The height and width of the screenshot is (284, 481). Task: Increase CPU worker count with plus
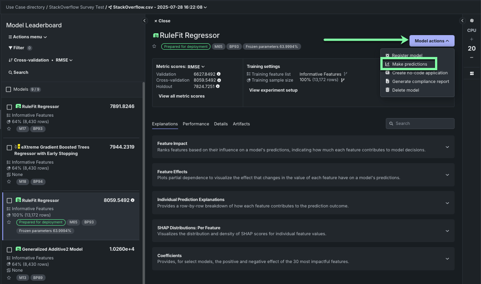point(471,39)
